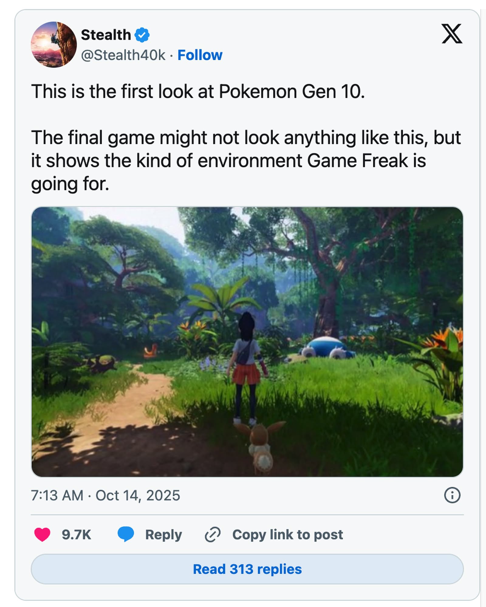
Task: Open the Stealth display name link
Action: coord(106,35)
